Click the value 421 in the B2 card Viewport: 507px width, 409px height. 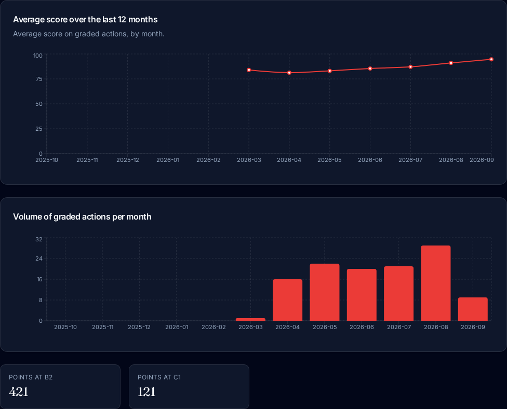point(18,392)
